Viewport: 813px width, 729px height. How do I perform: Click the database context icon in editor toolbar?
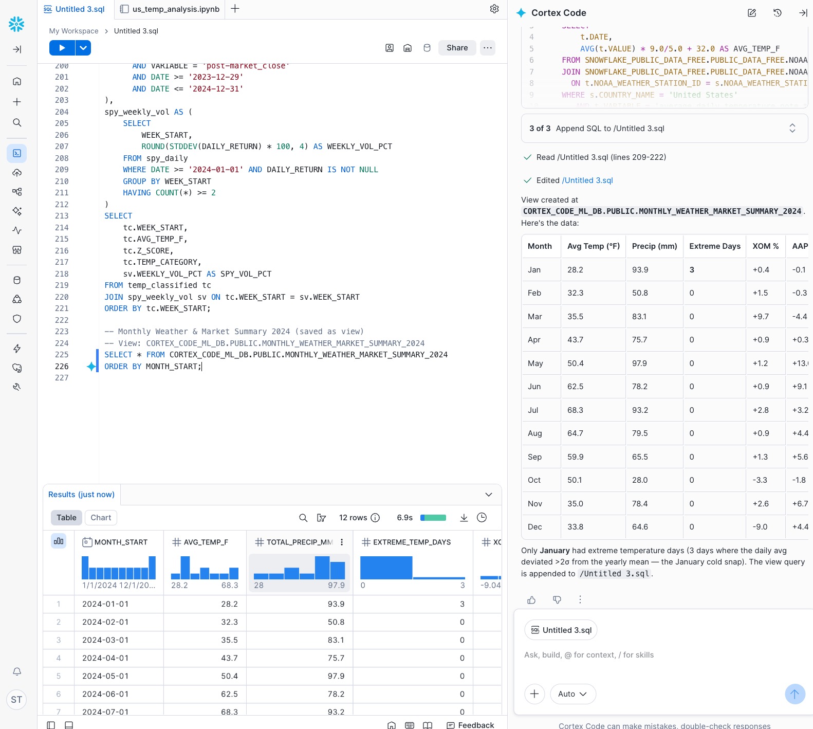[x=427, y=48]
